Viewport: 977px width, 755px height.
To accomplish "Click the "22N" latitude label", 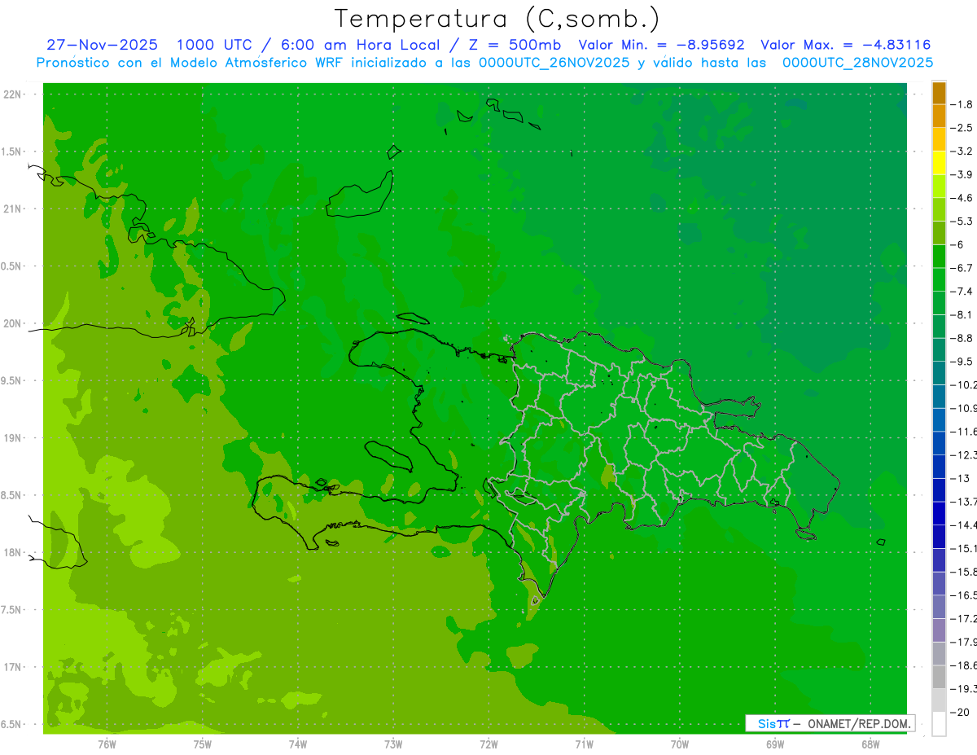I will (x=12, y=94).
